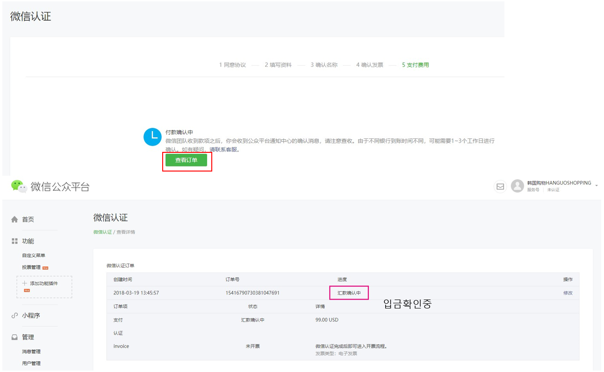Click the plus icon in 添加功能插件
The image size is (604, 372).
pos(25,283)
